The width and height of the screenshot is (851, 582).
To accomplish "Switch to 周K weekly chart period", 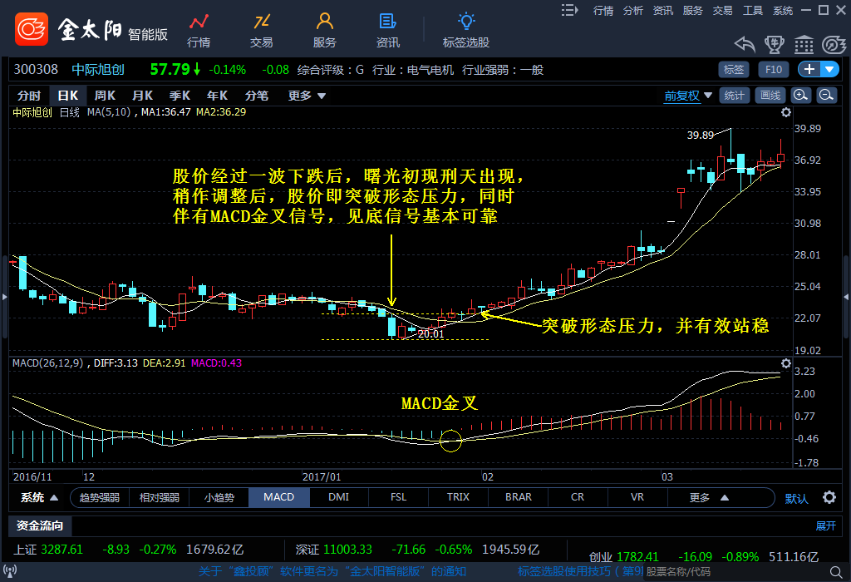I will (105, 96).
